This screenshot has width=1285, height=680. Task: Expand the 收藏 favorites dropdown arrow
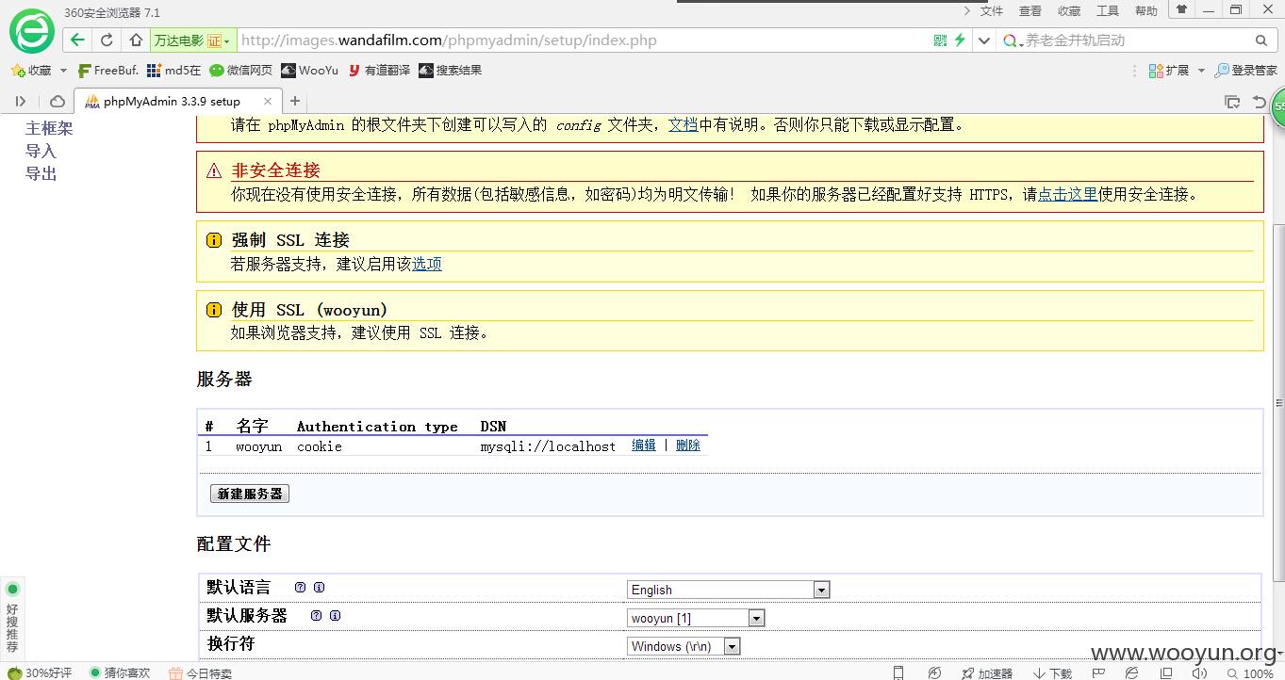(63, 71)
